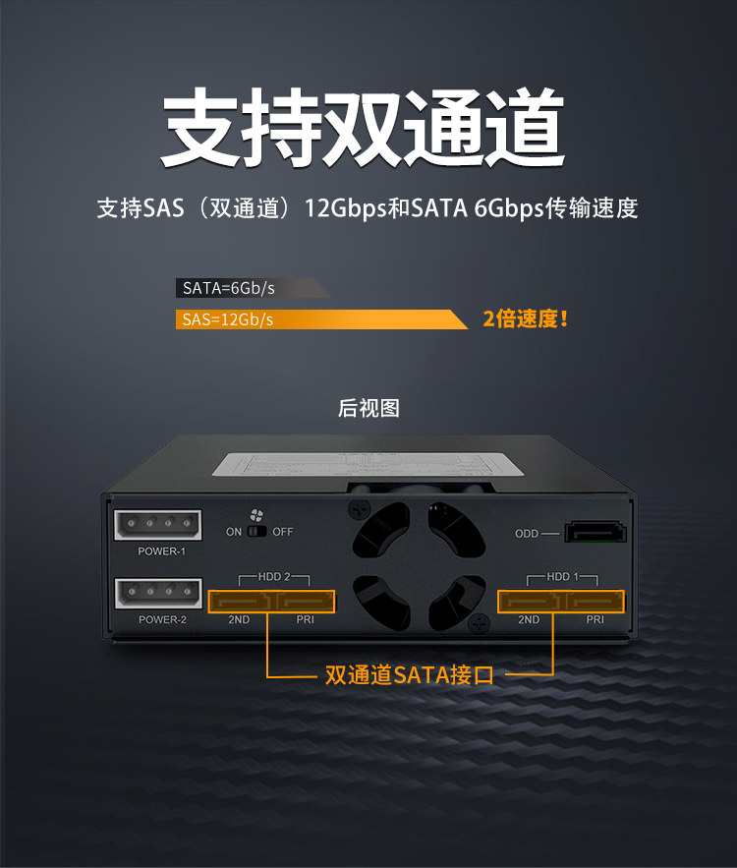Click the 双通道SATA接口 label
This screenshot has height=868, width=737.
point(409,674)
